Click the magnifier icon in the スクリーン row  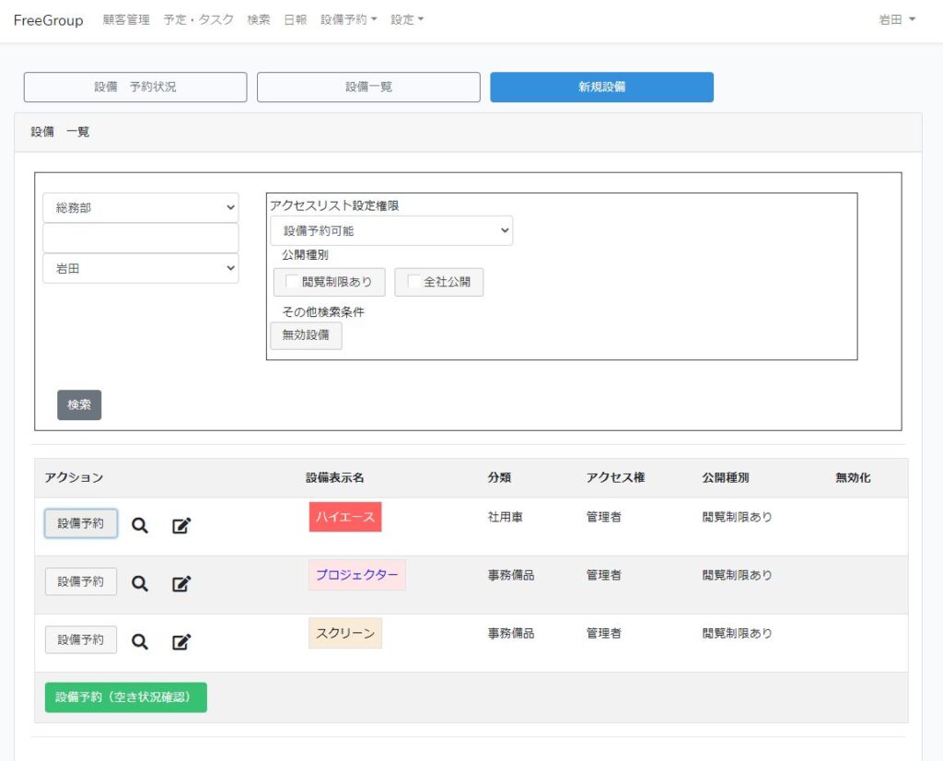[140, 641]
